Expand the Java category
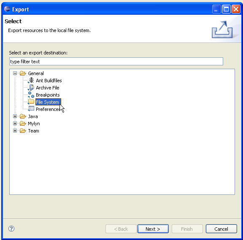243x240 pixels. (15, 116)
